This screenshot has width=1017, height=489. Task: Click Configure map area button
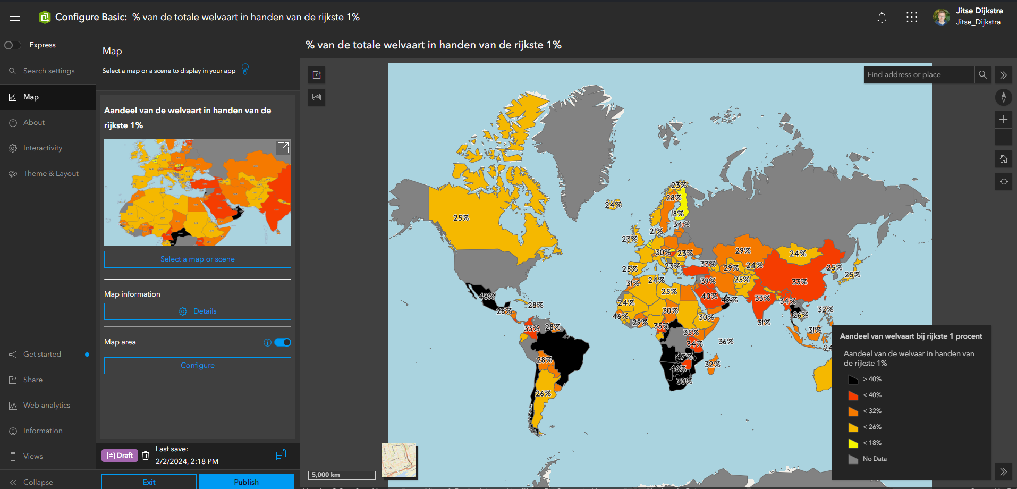(198, 366)
